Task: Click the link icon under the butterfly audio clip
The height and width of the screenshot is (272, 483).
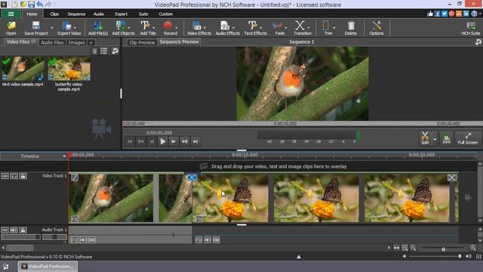Action: tap(217, 240)
